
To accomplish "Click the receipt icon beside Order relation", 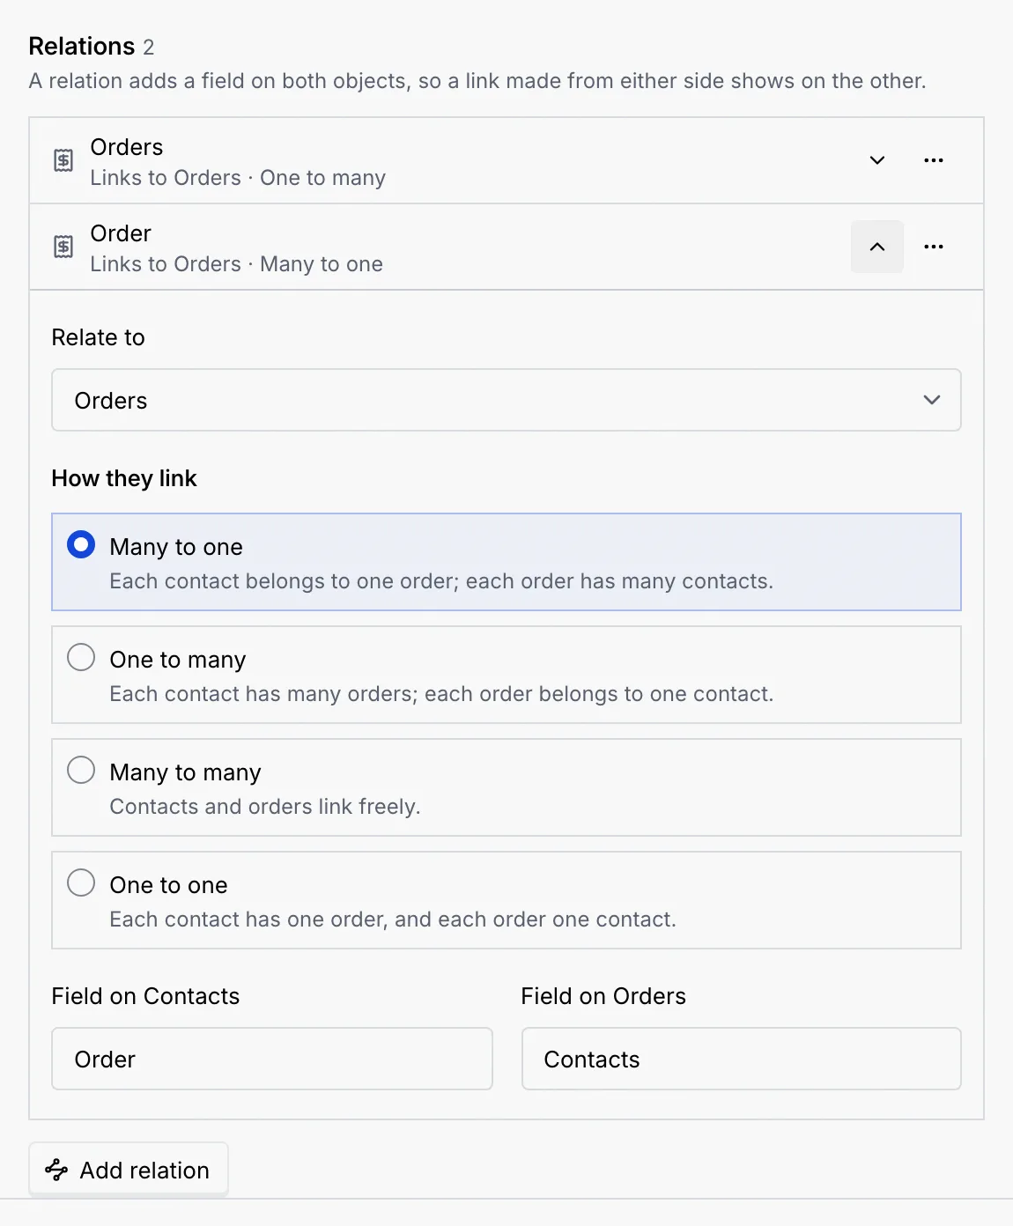I will tap(63, 247).
